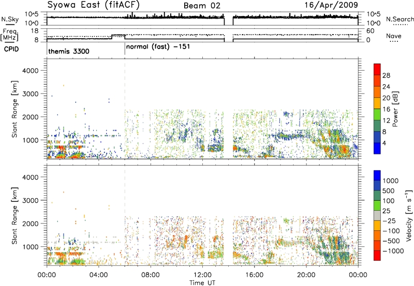Click the 'CPID' row label
Screen dimensions: 414x286
point(11,49)
